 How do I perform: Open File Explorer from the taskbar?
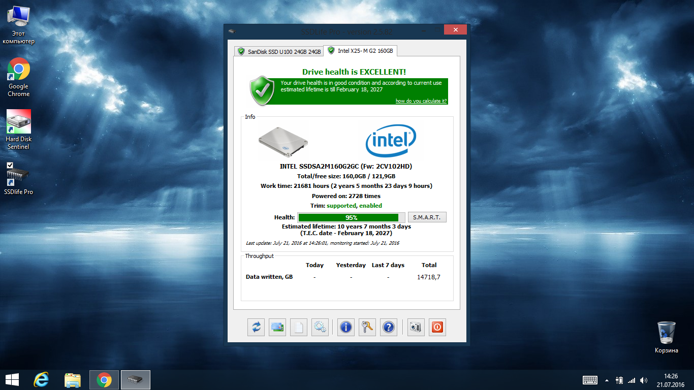tap(73, 380)
